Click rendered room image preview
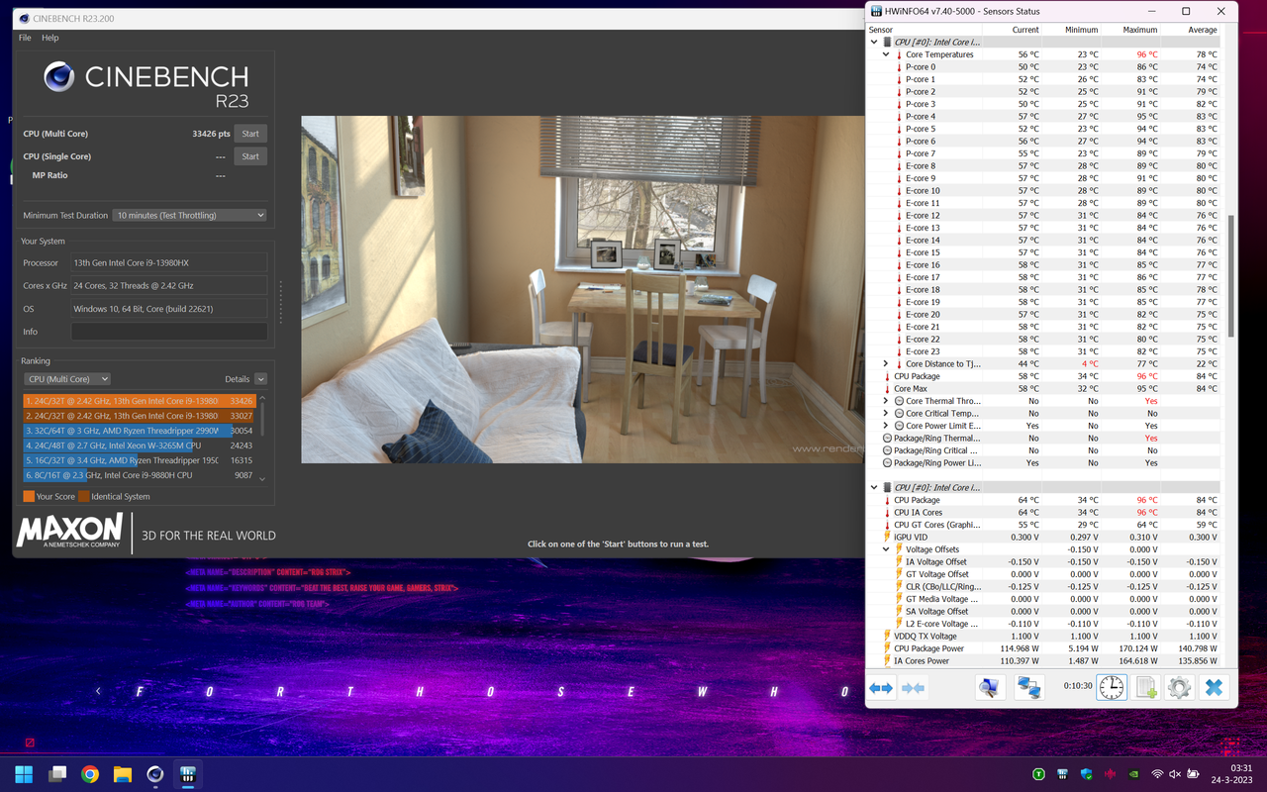 583,289
